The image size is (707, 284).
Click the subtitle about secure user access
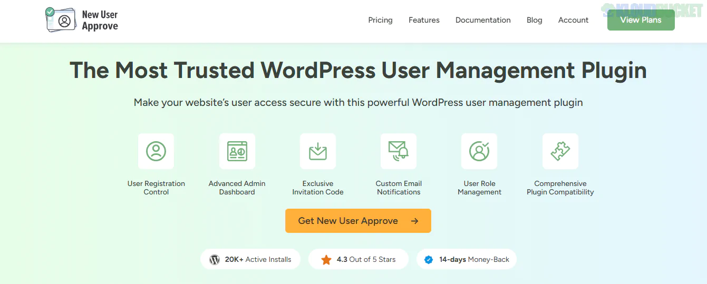[x=358, y=102]
